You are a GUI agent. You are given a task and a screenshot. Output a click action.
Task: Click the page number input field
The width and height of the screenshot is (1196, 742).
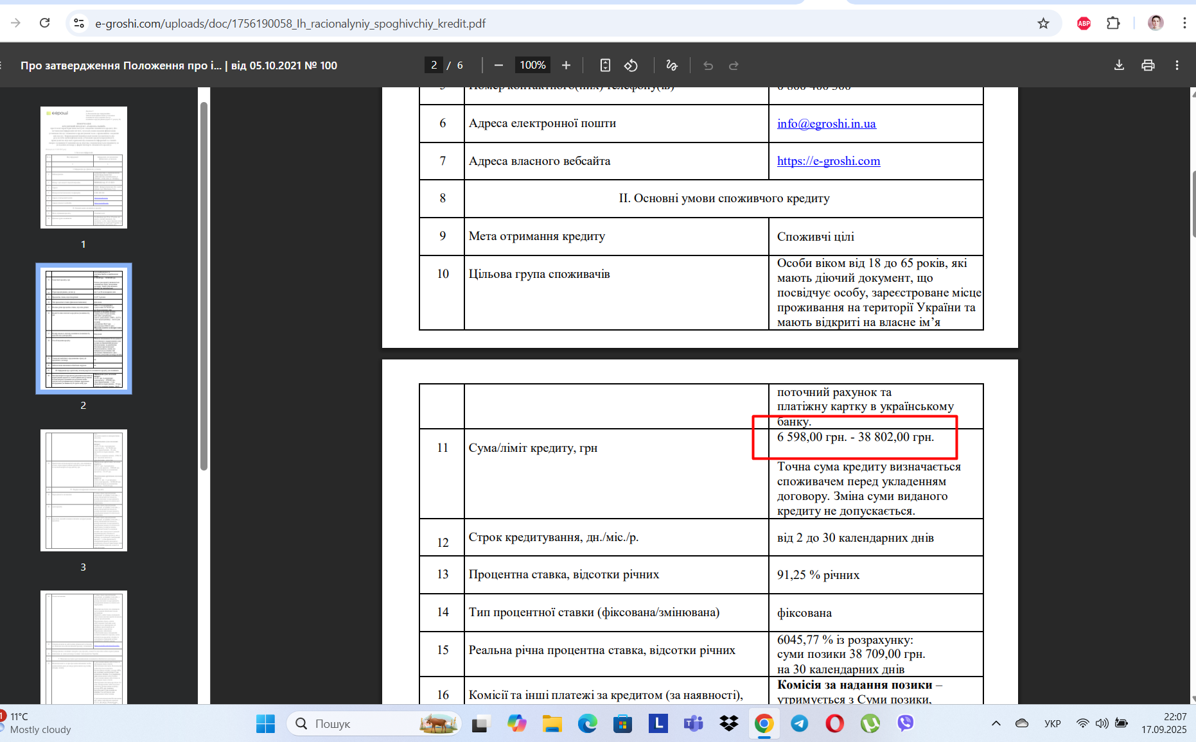click(434, 65)
